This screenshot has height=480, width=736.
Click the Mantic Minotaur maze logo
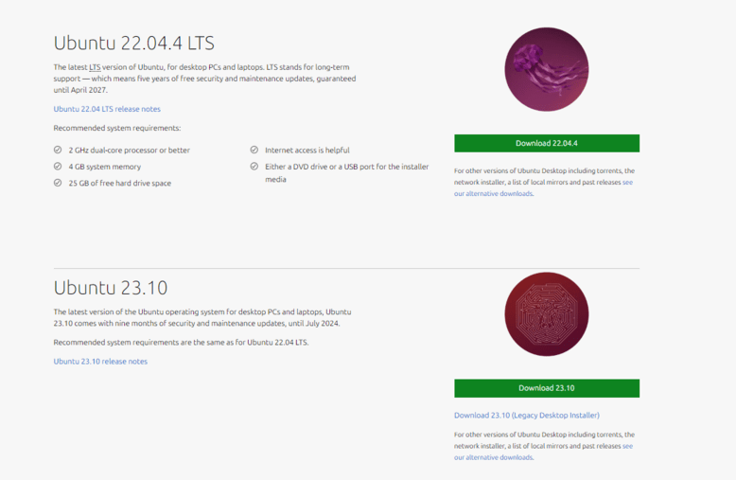tap(546, 315)
